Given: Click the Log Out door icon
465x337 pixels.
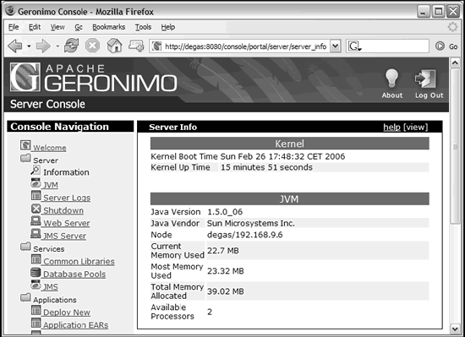Looking at the screenshot, I should tap(425, 79).
